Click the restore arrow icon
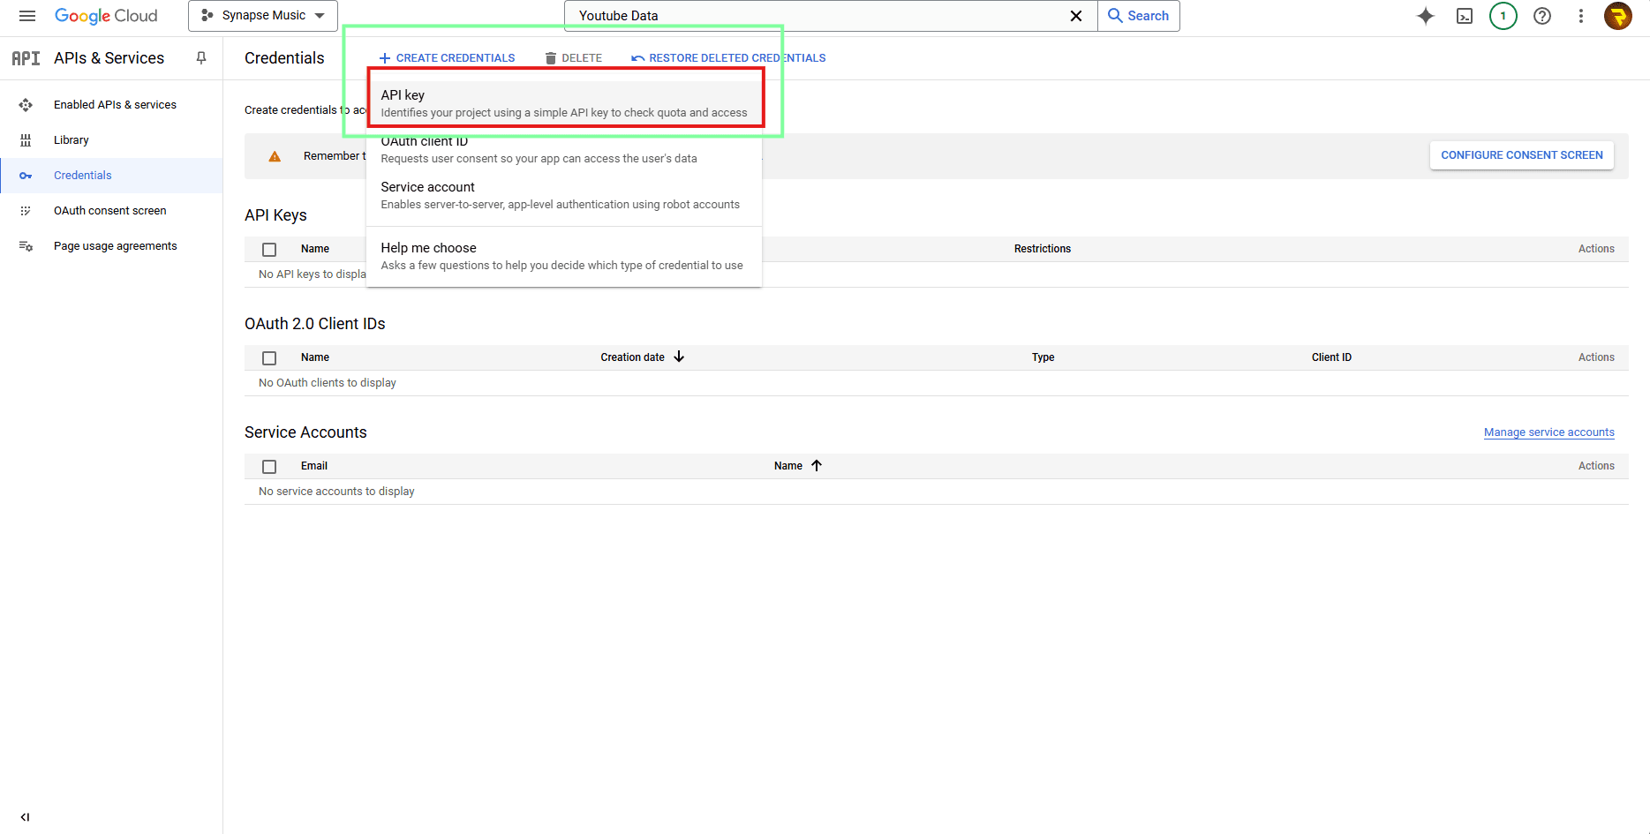The image size is (1650, 834). (x=637, y=58)
